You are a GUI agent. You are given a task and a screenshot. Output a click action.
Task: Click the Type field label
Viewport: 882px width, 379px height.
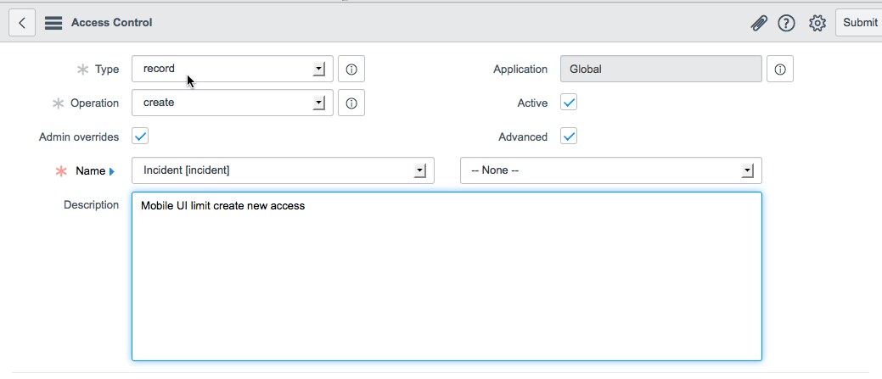click(107, 69)
